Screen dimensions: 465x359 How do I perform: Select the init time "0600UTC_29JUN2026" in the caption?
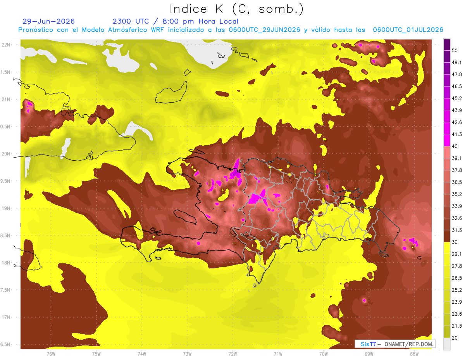point(264,30)
